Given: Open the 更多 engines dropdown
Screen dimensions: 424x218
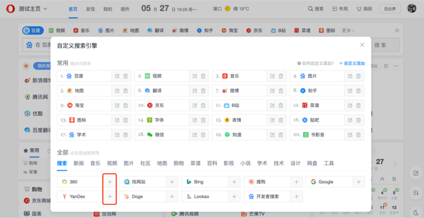Looking at the screenshot, I should pyautogui.click(x=348, y=31).
